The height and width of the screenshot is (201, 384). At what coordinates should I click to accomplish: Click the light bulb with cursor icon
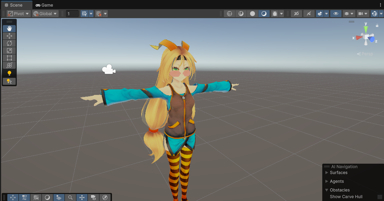pyautogui.click(x=9, y=81)
